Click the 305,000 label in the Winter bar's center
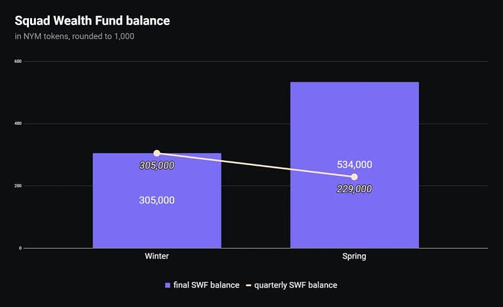 tap(157, 200)
